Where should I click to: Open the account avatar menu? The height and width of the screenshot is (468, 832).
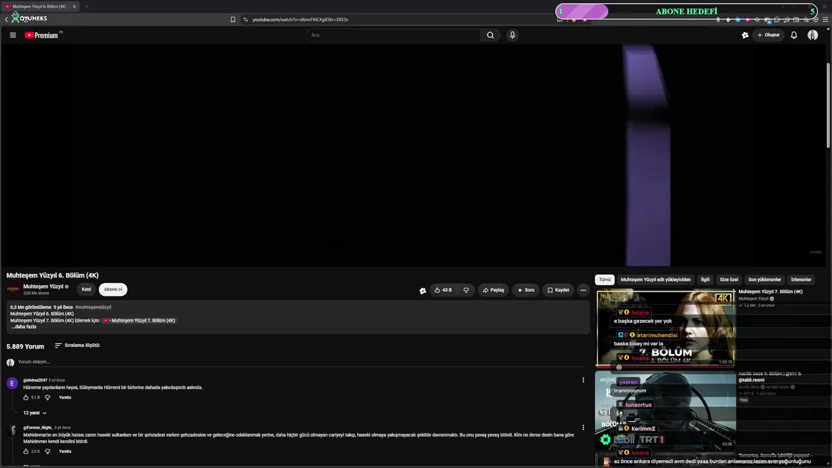[812, 35]
